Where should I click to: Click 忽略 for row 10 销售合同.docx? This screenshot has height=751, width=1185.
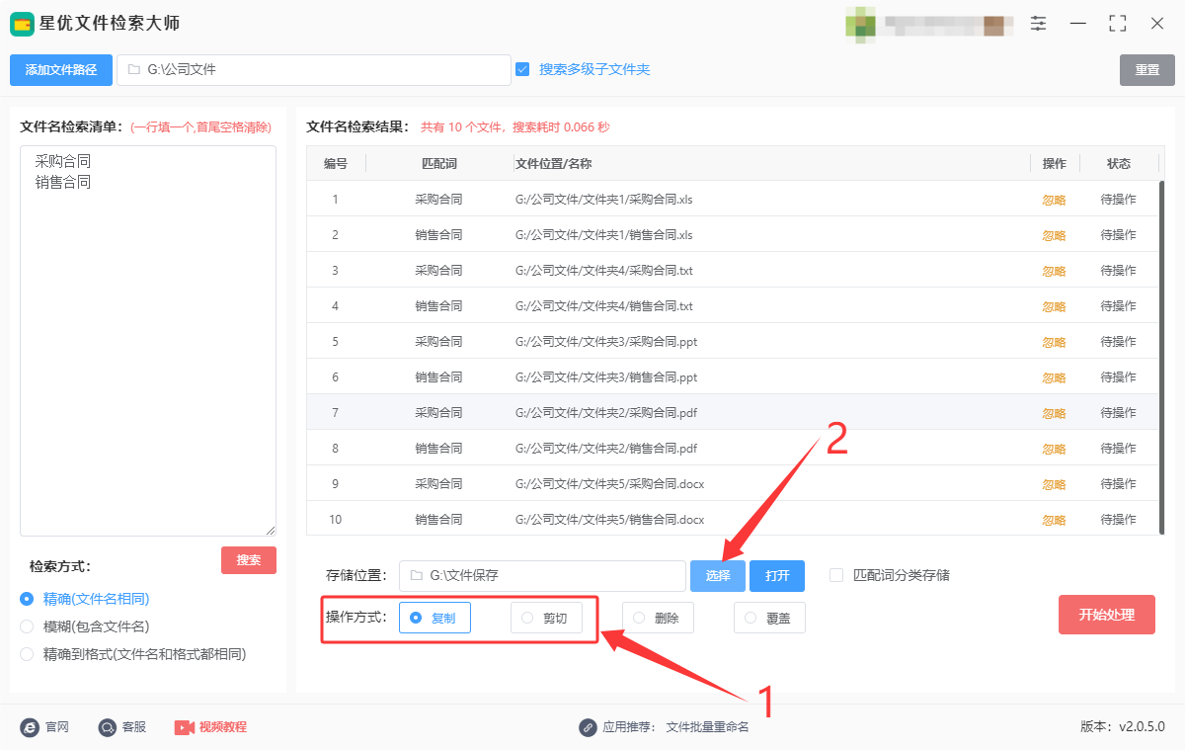point(1054,520)
